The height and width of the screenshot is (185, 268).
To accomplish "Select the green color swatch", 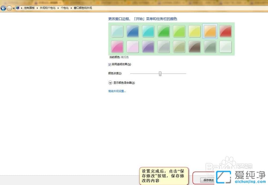I will [163, 31].
